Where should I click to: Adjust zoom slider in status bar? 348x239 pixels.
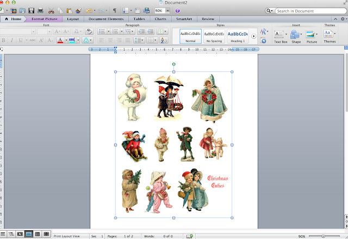(324, 236)
